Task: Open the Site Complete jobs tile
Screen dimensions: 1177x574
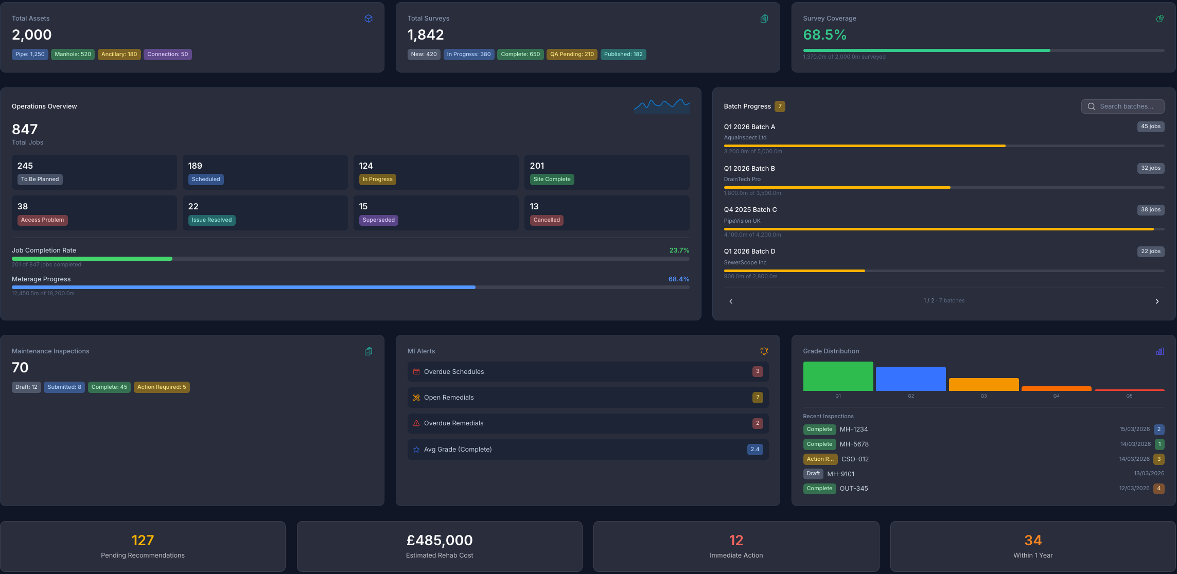Action: click(607, 172)
